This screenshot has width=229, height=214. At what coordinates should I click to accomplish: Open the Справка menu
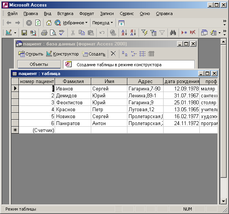[x=164, y=13]
